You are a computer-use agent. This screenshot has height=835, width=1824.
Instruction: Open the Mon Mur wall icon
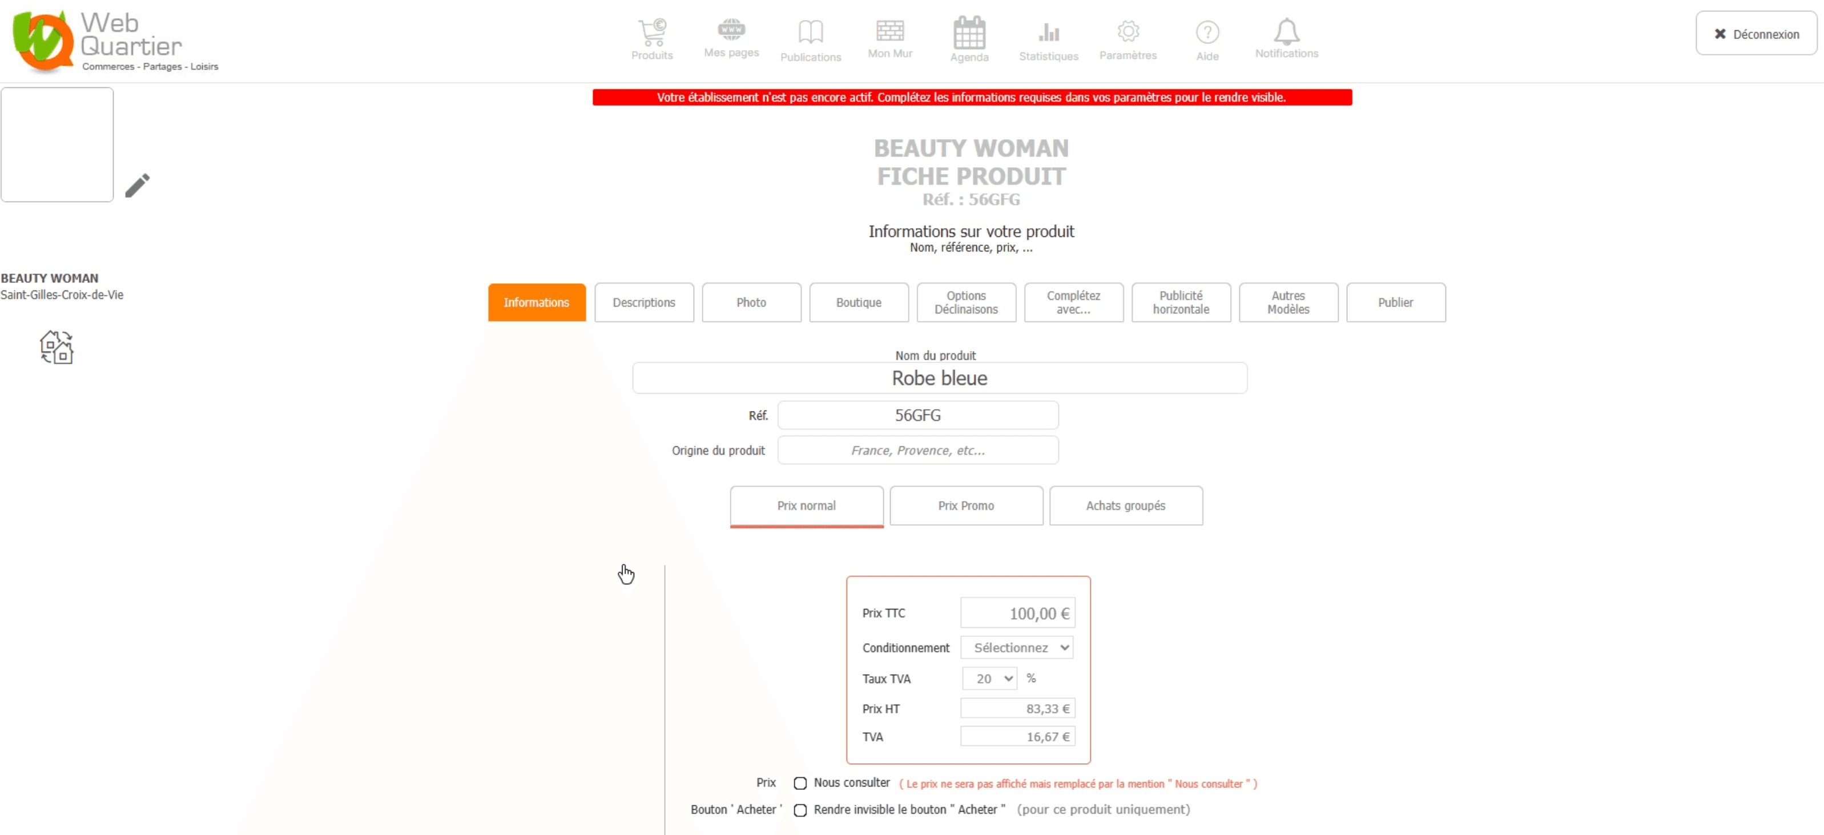tap(889, 31)
